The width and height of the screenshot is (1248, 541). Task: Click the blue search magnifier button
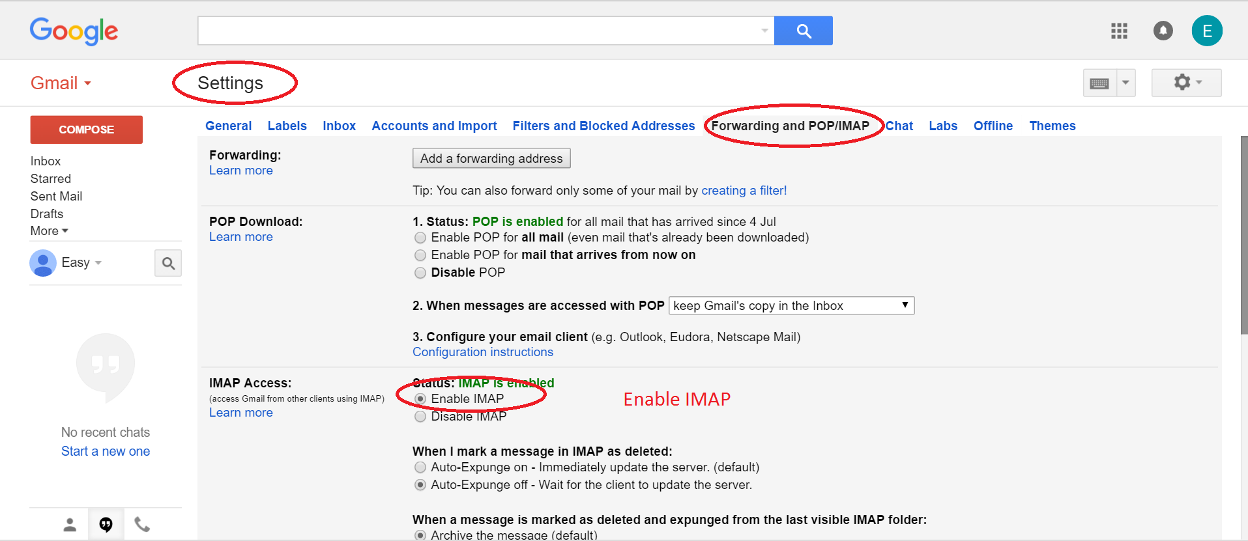(x=803, y=31)
